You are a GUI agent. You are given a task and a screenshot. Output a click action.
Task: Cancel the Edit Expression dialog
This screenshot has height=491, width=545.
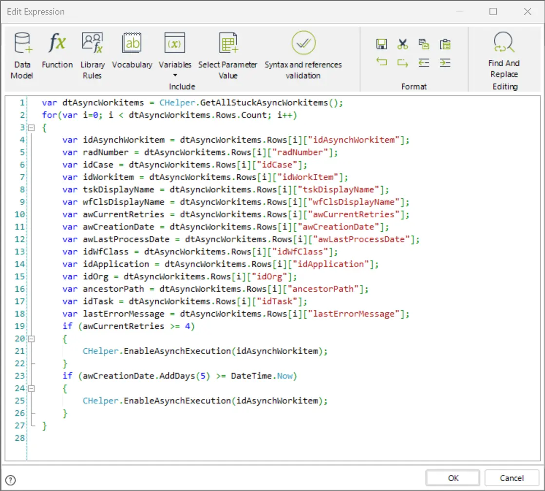[x=511, y=478]
